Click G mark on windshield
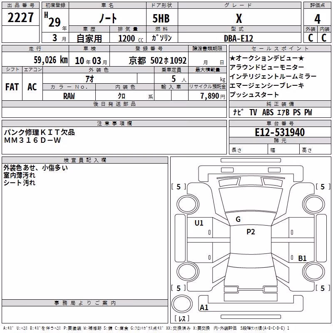Viewport: 333px width, 333px height. coord(238,219)
